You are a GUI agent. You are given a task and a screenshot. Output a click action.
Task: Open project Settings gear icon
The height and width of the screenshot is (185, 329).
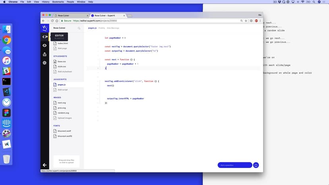(x=45, y=63)
